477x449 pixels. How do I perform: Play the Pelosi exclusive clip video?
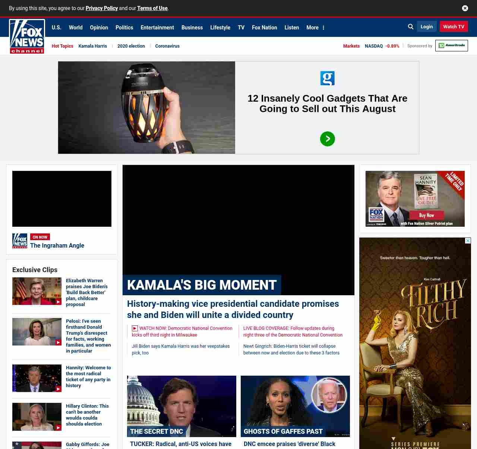tap(37, 332)
